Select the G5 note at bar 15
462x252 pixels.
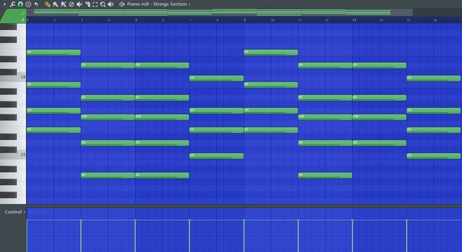[433, 110]
